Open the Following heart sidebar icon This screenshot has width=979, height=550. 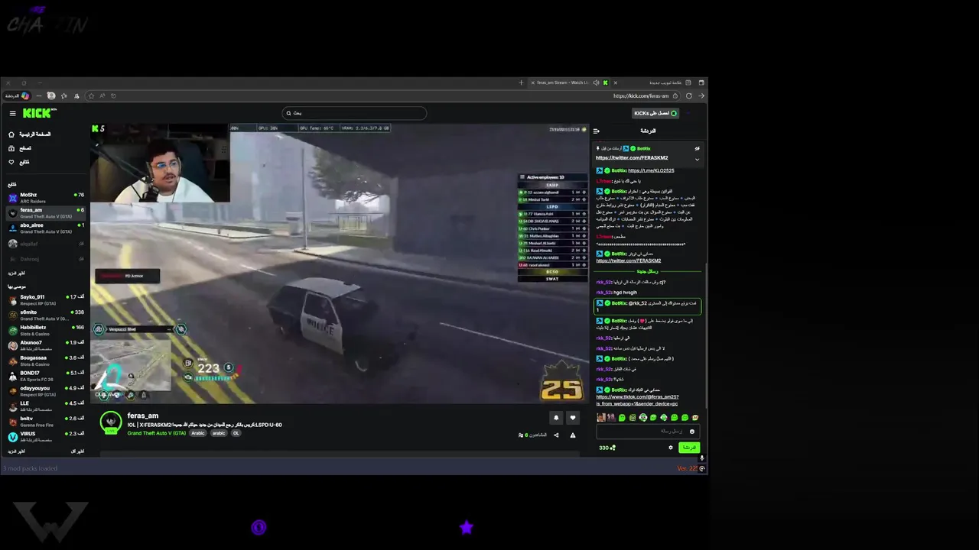(x=11, y=162)
